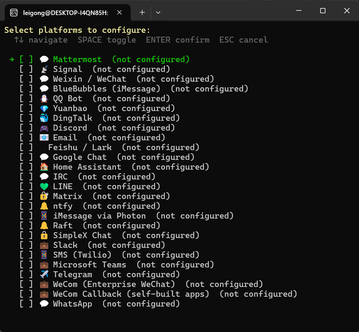359x332 pixels.
Task: Click the iMessage via Photon phone icon
Action: click(44, 216)
